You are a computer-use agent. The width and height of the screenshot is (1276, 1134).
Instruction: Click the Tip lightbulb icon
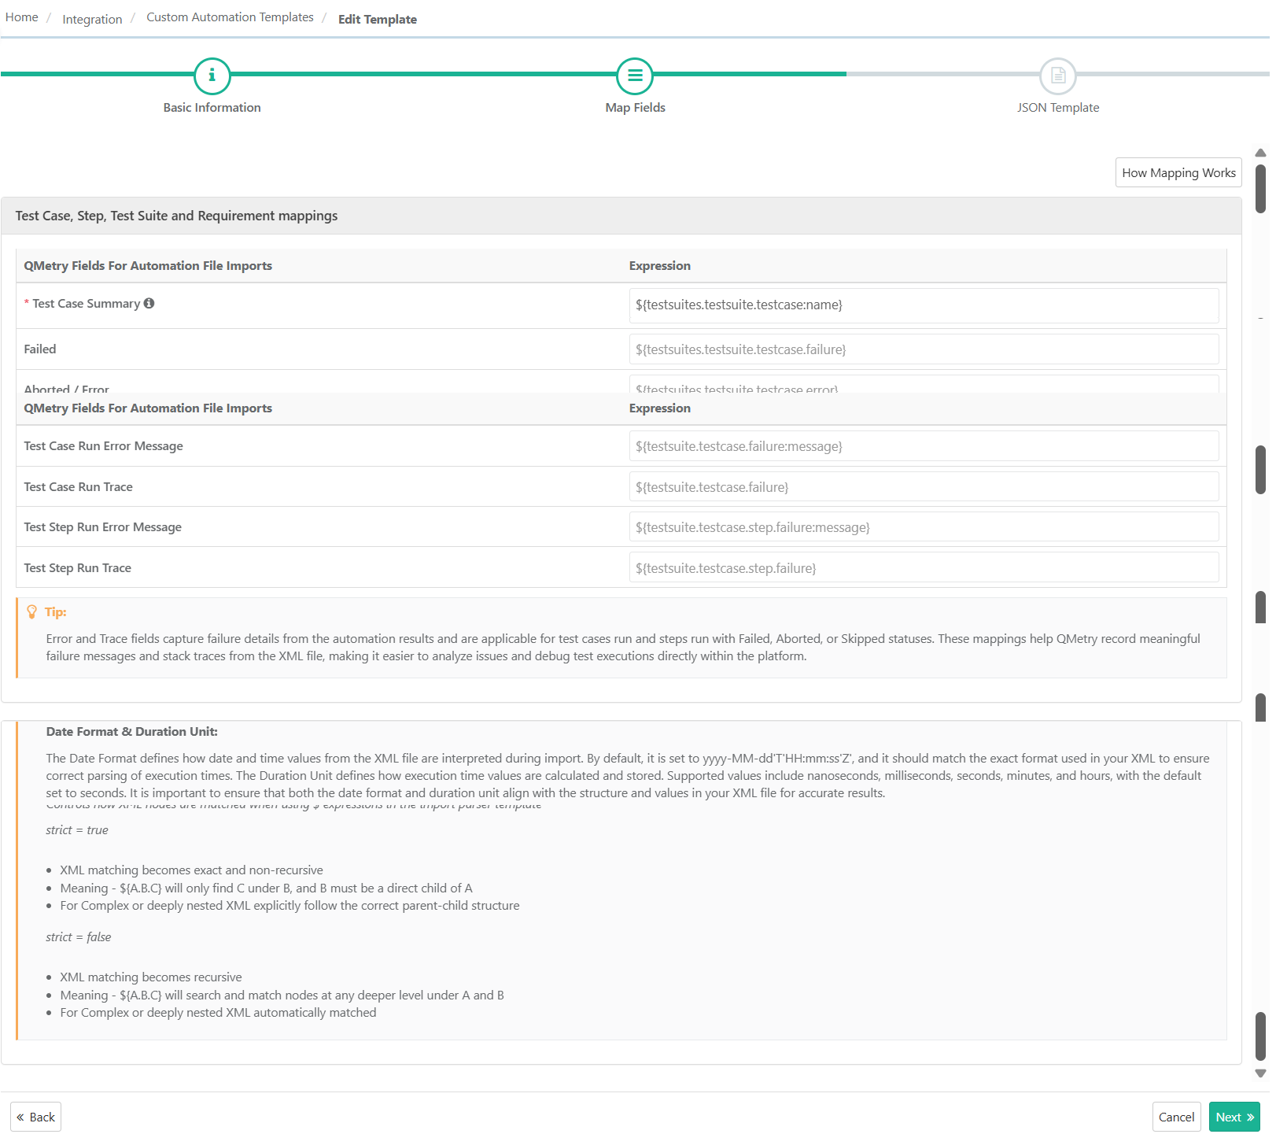[x=32, y=611]
